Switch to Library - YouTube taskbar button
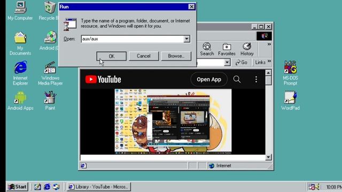Screen dimensions: 342x192 (99, 187)
